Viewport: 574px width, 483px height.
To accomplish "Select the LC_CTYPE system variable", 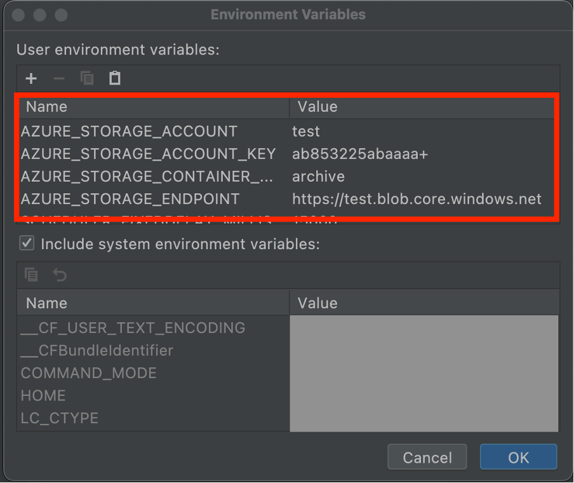I will coord(154,418).
